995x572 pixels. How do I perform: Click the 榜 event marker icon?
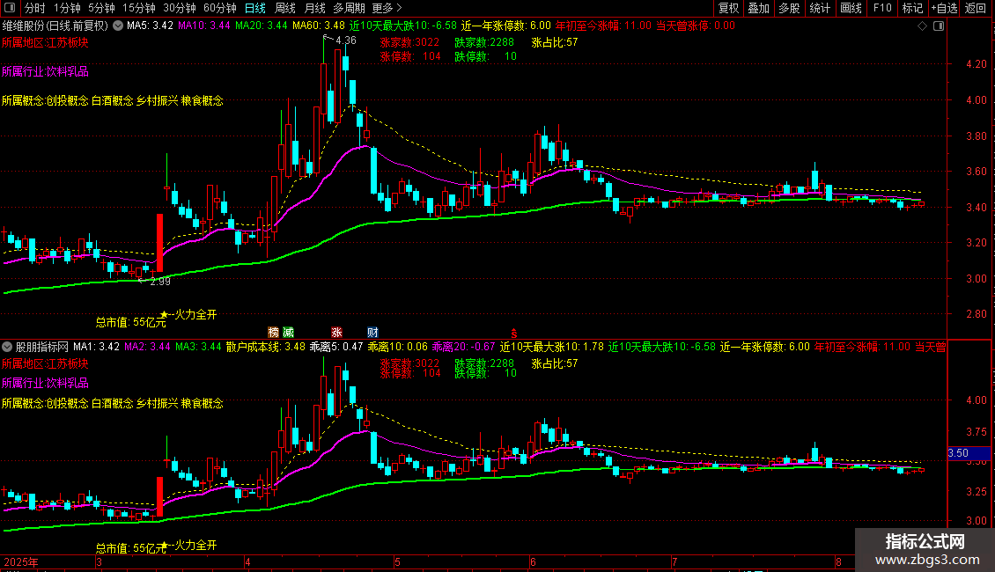point(274,333)
